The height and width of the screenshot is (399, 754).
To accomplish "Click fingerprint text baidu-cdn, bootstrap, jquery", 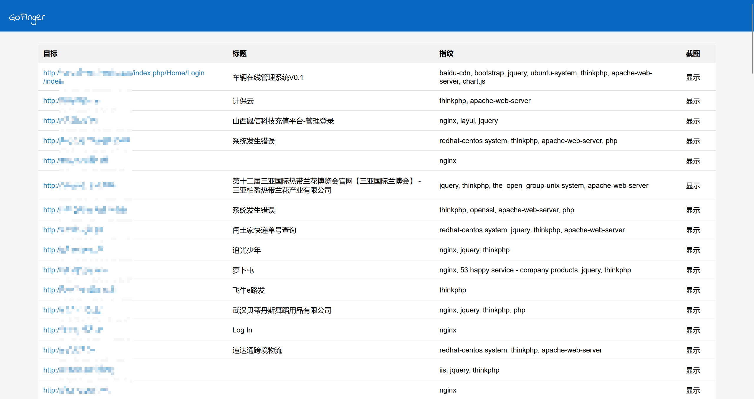I will [546, 77].
